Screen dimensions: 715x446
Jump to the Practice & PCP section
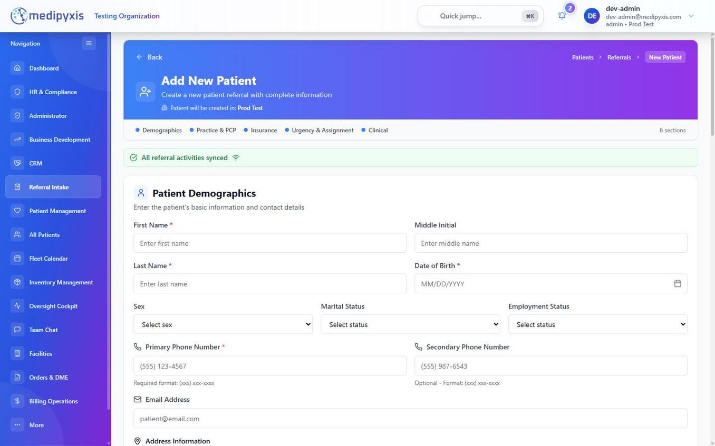213,130
